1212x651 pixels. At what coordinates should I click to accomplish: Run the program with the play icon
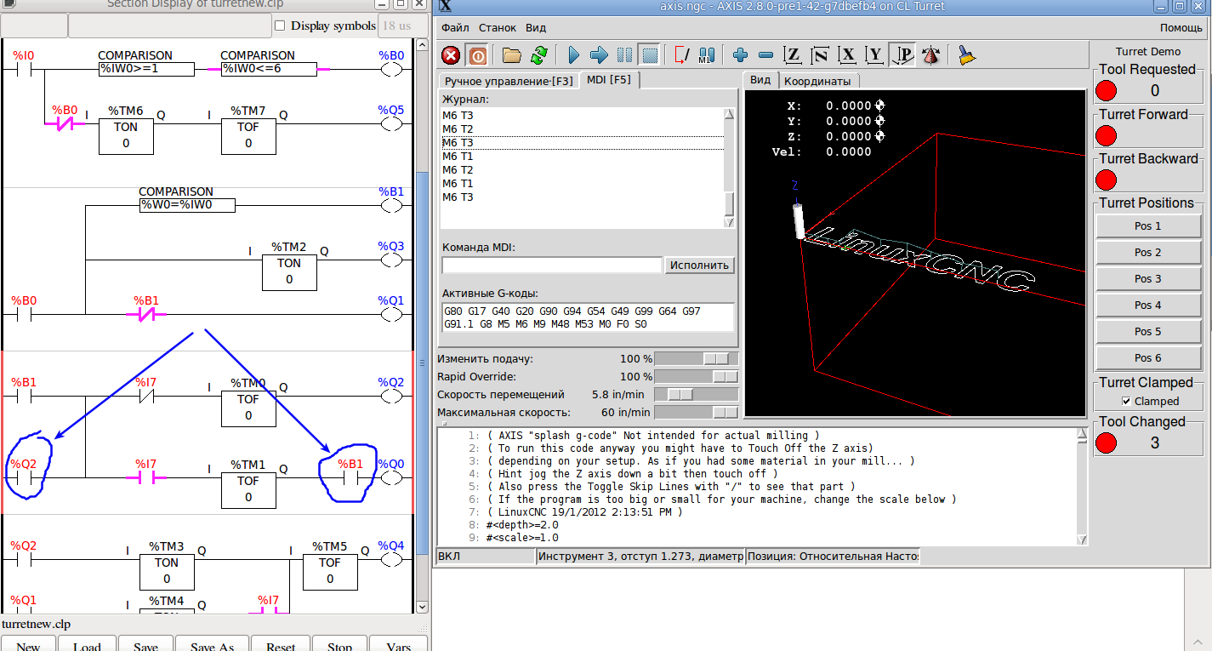pyautogui.click(x=573, y=55)
